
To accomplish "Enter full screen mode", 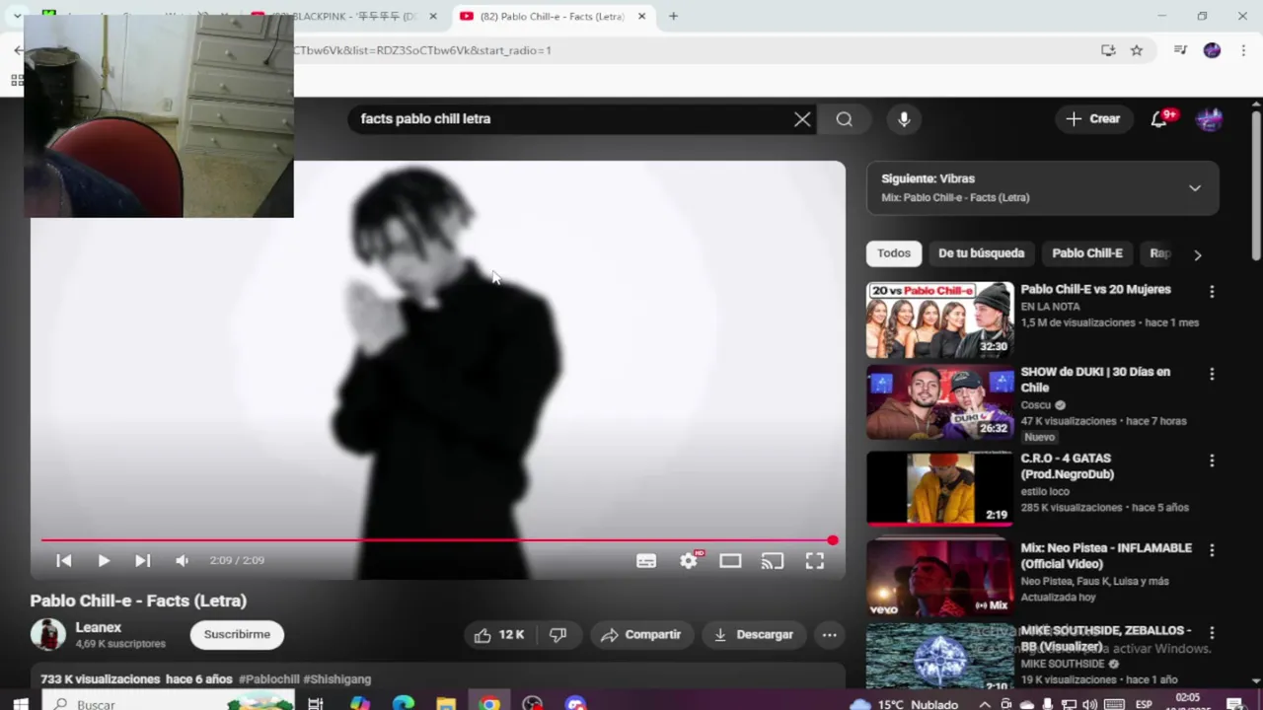I will point(815,561).
